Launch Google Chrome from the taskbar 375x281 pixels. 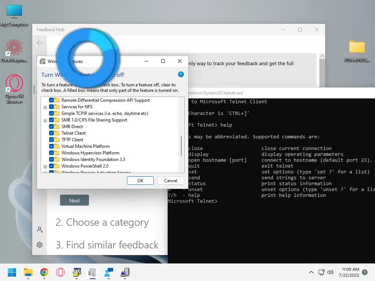coord(44,272)
